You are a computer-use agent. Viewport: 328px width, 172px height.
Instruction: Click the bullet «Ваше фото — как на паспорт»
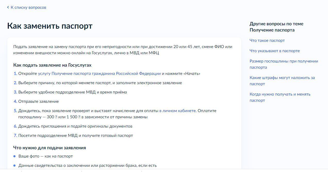(45, 156)
